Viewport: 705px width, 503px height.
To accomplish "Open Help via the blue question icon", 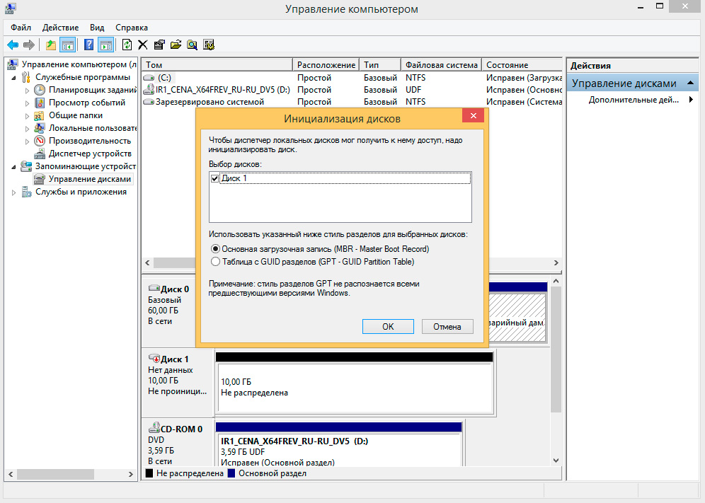I will 89,45.
